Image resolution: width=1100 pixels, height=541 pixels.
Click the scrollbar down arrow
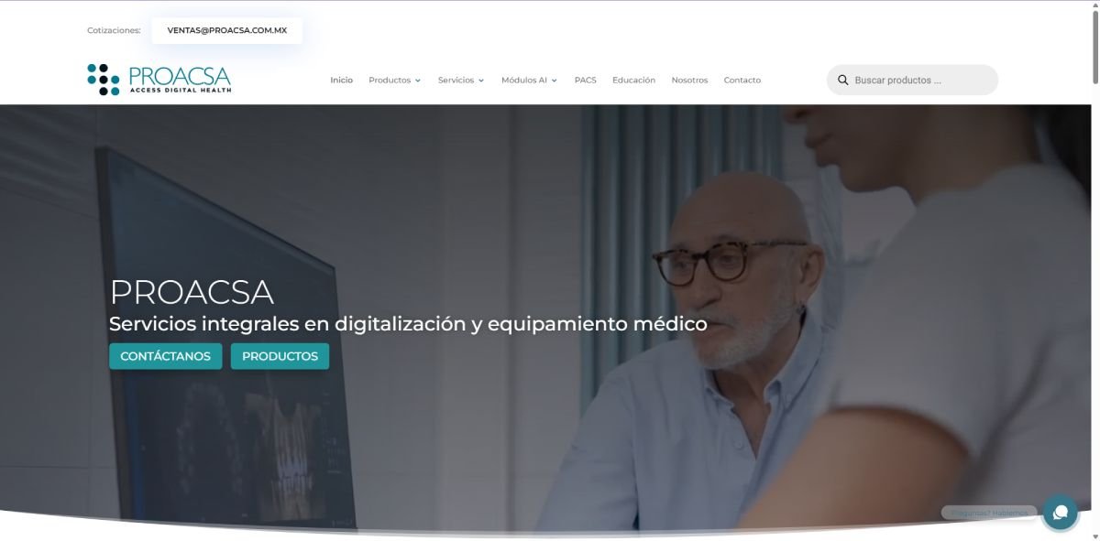(x=1094, y=535)
